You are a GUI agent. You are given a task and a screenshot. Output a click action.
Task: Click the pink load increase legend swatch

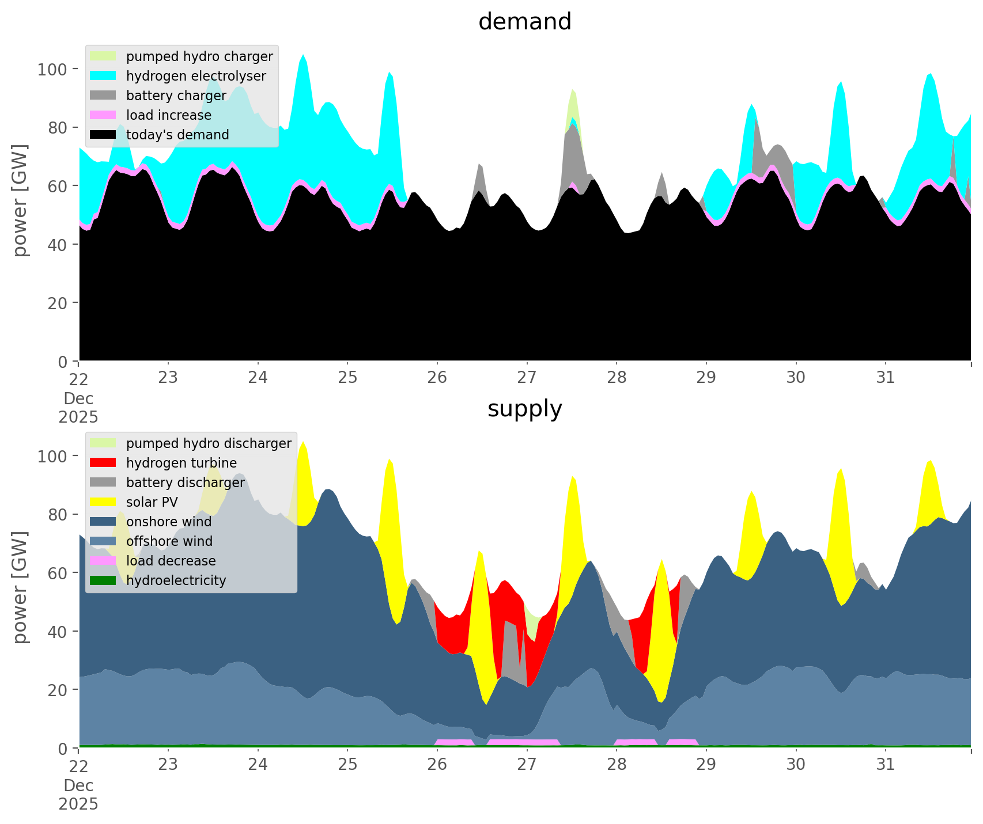tap(103, 115)
